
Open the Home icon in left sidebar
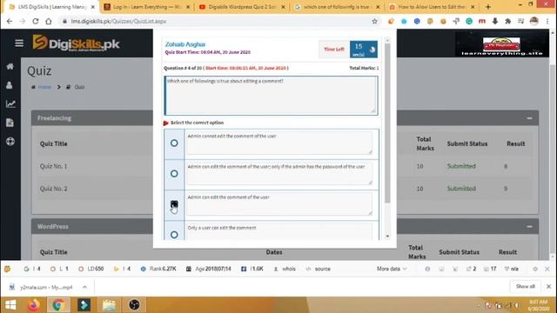(10, 66)
